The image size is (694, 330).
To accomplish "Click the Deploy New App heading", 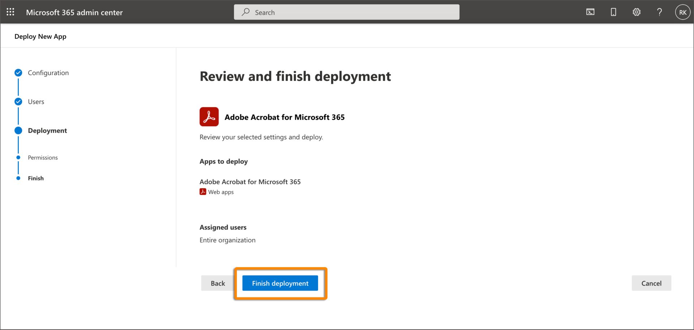I will [x=40, y=36].
